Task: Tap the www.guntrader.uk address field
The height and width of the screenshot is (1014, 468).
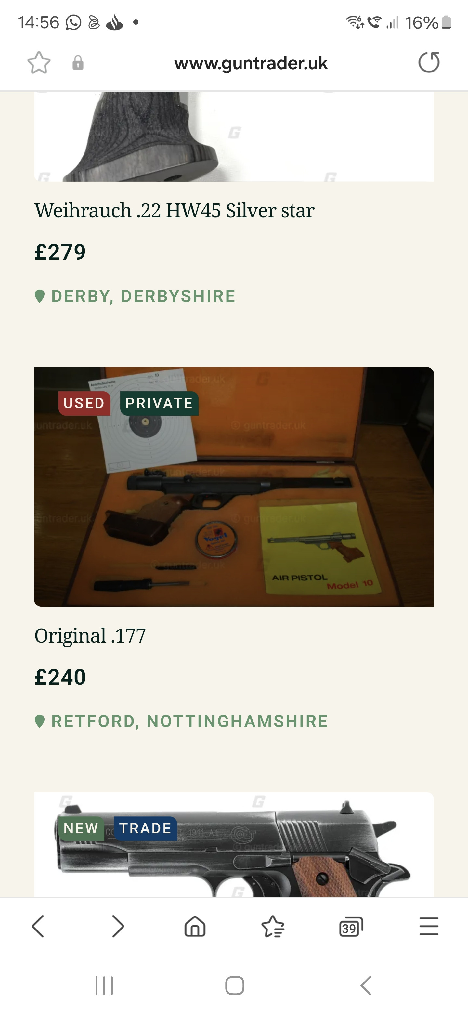Action: click(251, 63)
